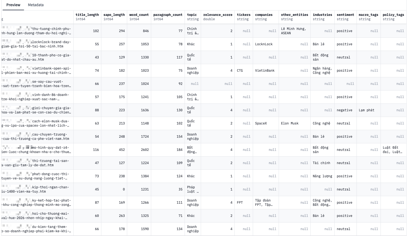Screen dimensions: 408x236
Task: Click the topic column header
Action: pyautogui.click(x=193, y=17)
